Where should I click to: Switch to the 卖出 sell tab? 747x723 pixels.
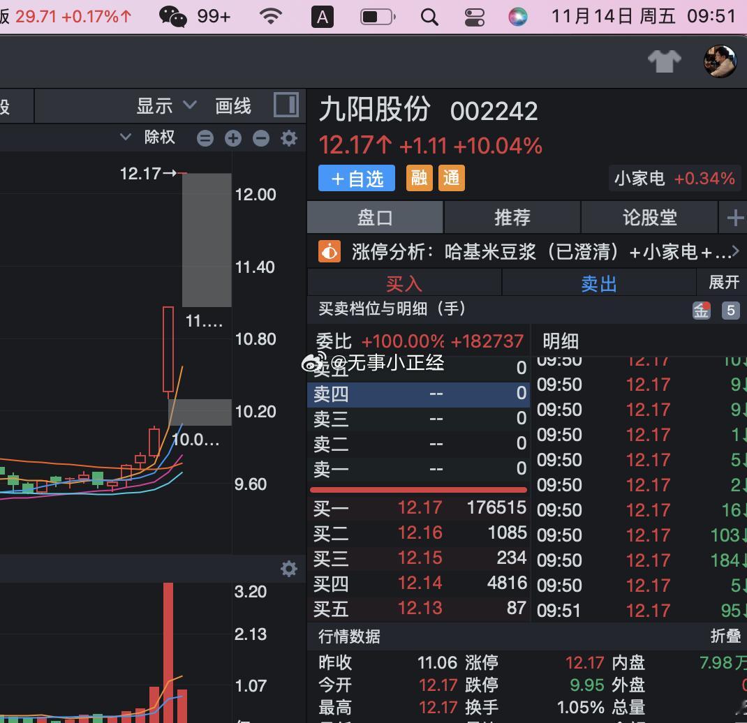point(598,283)
